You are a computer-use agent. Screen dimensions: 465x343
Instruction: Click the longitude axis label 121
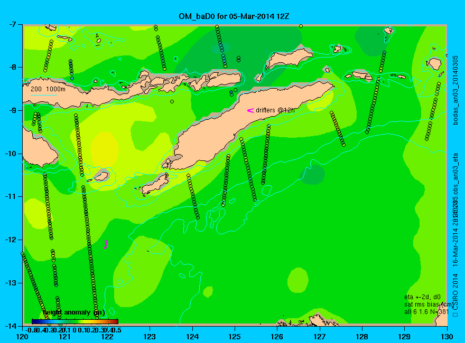click(x=65, y=337)
